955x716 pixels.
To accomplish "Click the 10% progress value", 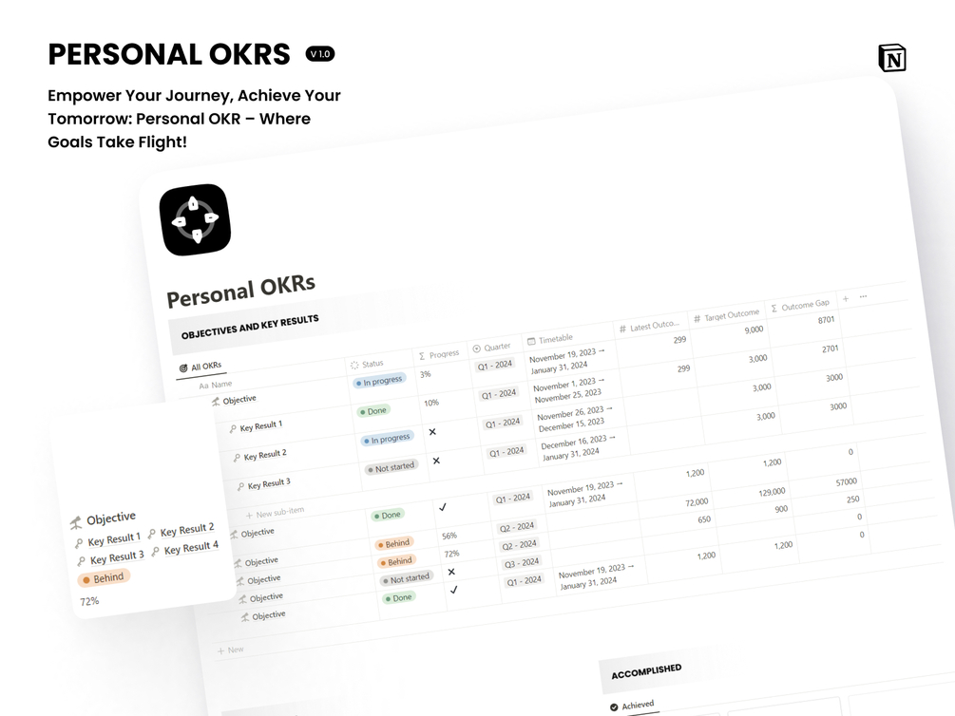I will [431, 403].
